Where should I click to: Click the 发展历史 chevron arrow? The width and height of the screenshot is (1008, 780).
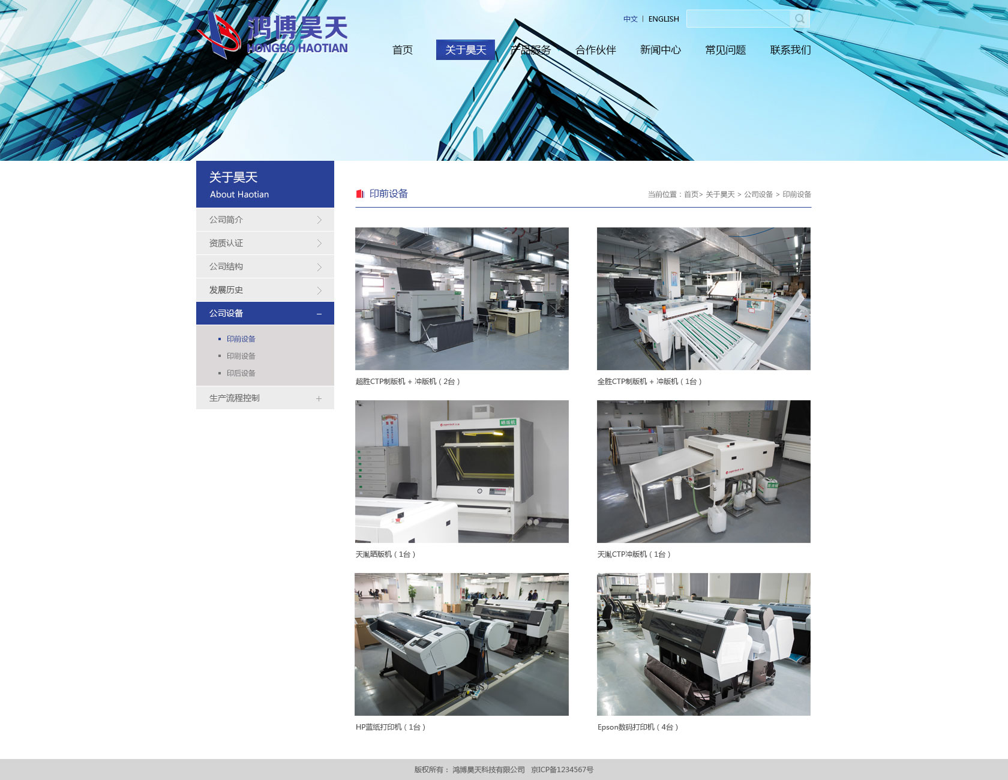(x=319, y=290)
